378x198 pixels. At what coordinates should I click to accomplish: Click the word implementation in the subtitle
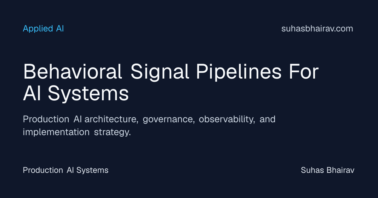point(56,132)
